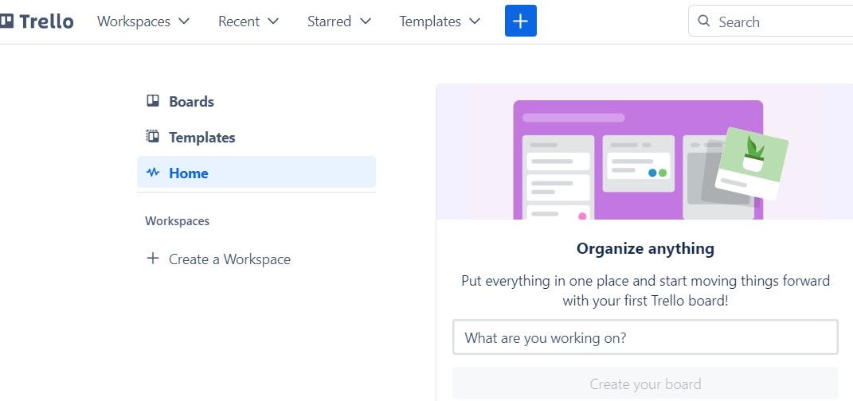Click the magnifying glass search icon
This screenshot has width=853, height=401.
pyautogui.click(x=704, y=21)
